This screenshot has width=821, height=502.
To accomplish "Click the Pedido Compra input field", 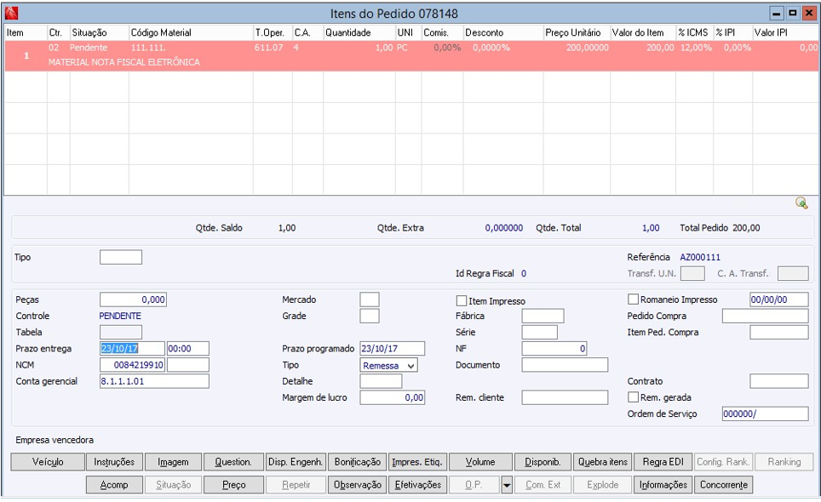I will click(x=766, y=316).
